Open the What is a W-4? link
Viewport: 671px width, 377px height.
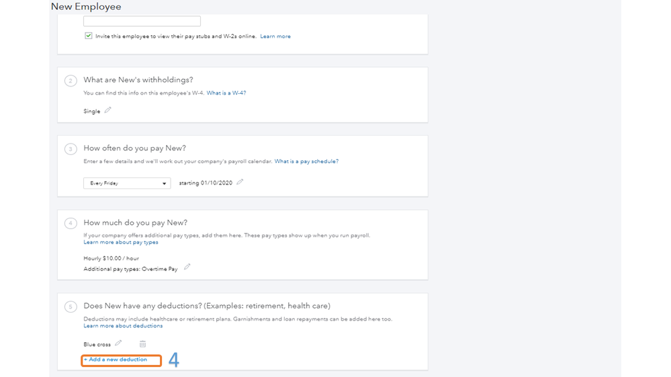pyautogui.click(x=226, y=93)
